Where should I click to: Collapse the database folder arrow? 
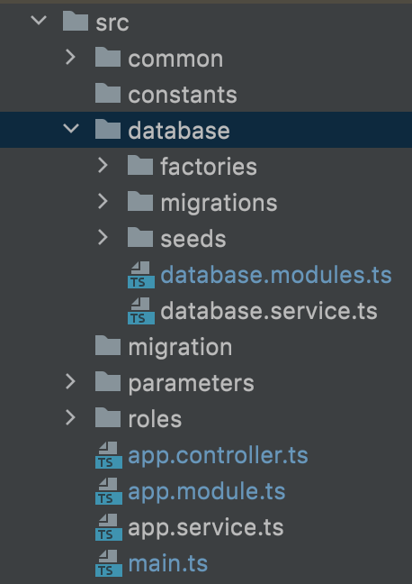point(71,128)
